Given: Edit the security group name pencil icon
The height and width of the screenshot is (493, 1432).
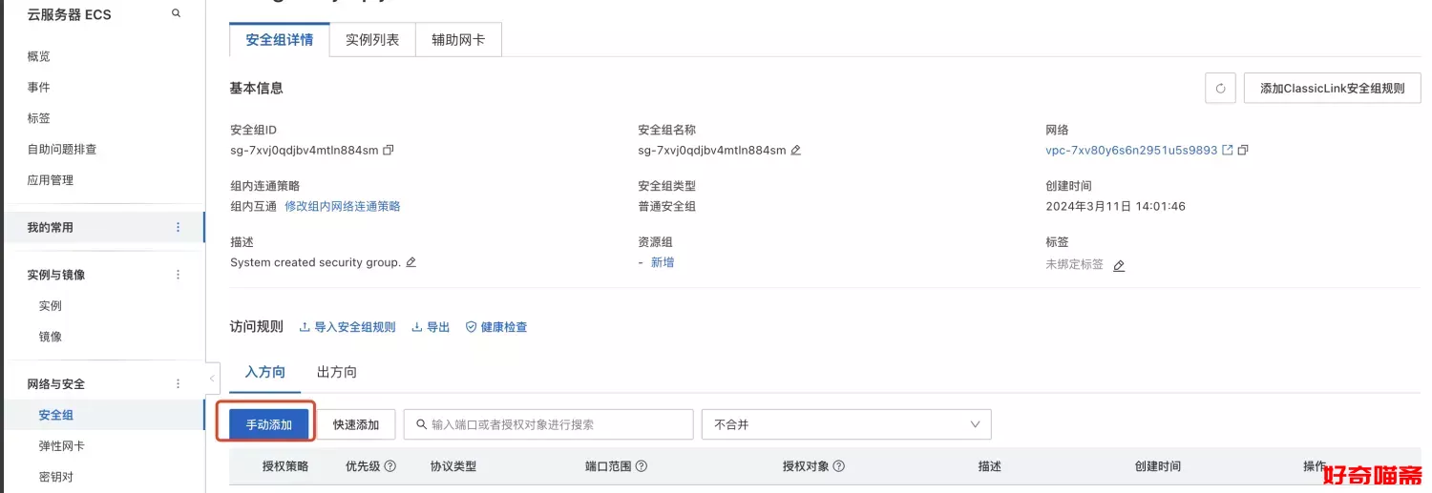Looking at the screenshot, I should coord(796,151).
